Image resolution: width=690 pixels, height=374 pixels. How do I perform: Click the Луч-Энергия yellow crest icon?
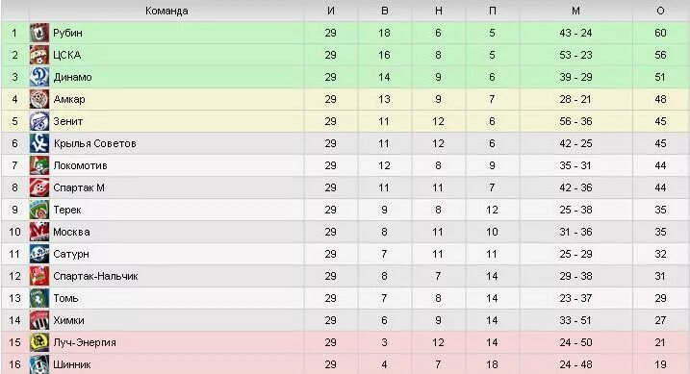coord(39,342)
